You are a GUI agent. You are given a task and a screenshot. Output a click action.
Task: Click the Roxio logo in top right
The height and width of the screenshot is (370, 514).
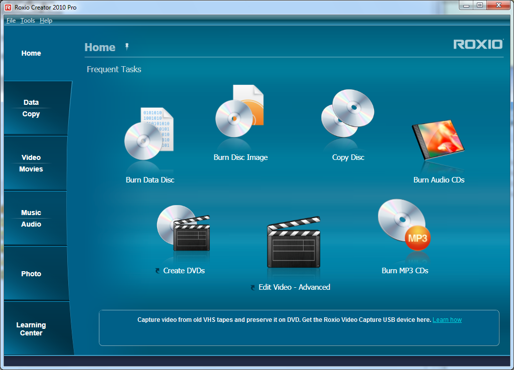coord(478,44)
